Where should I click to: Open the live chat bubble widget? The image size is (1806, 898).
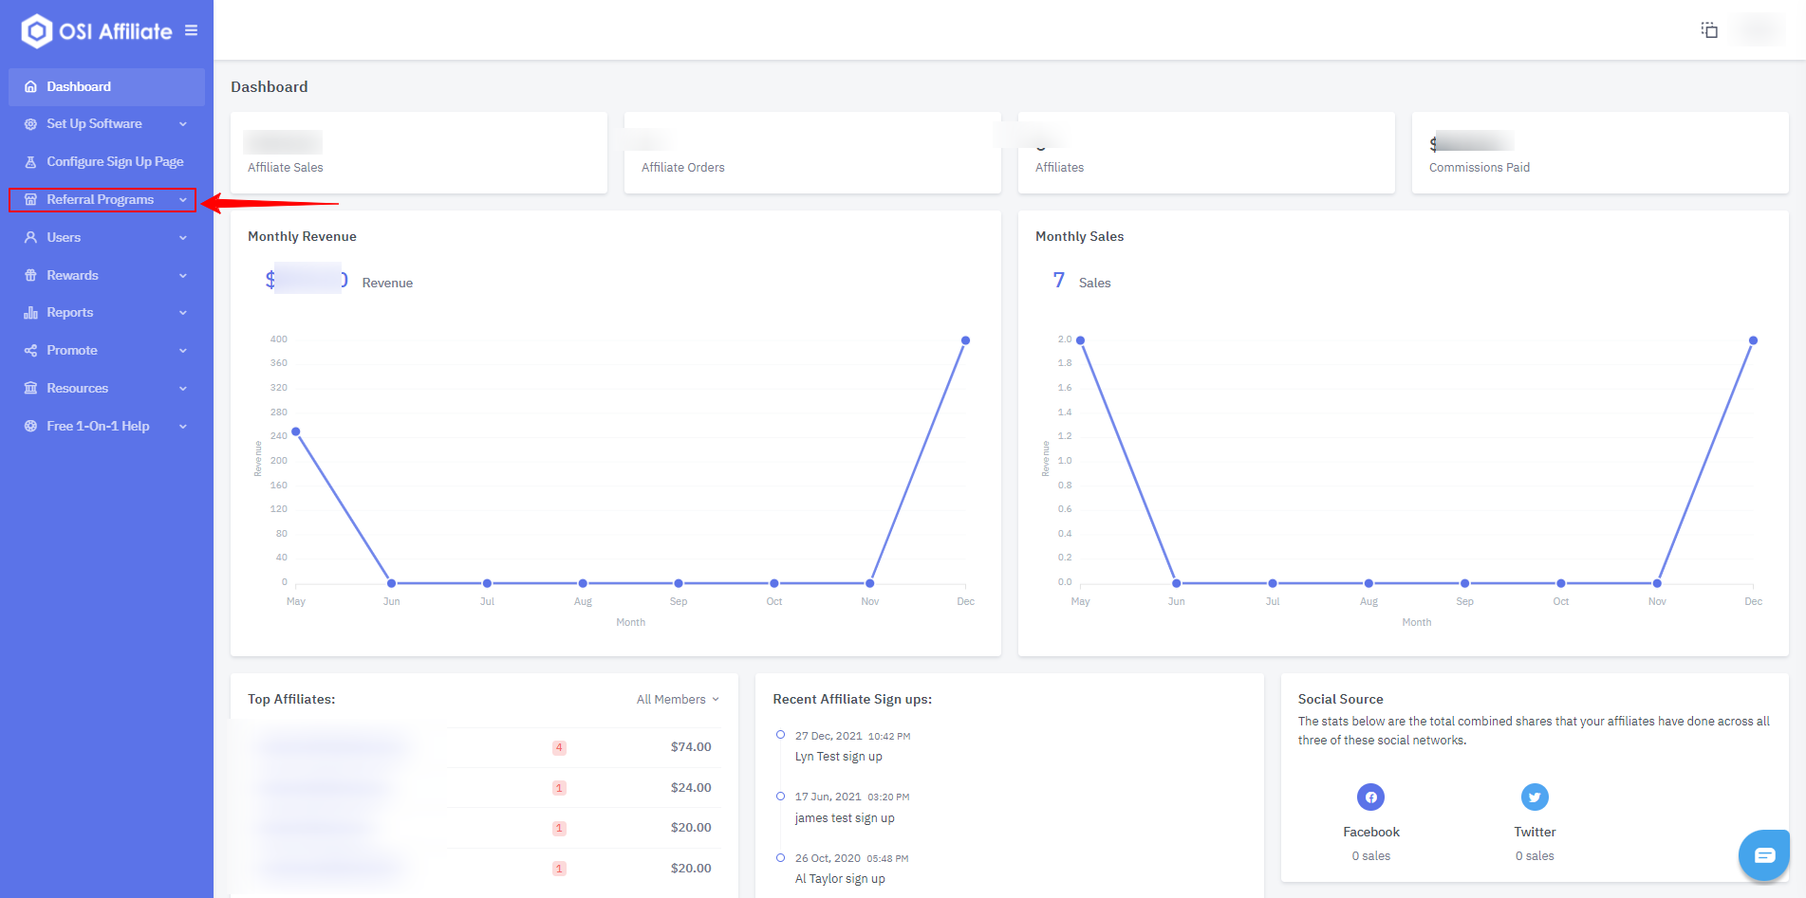pos(1764,855)
